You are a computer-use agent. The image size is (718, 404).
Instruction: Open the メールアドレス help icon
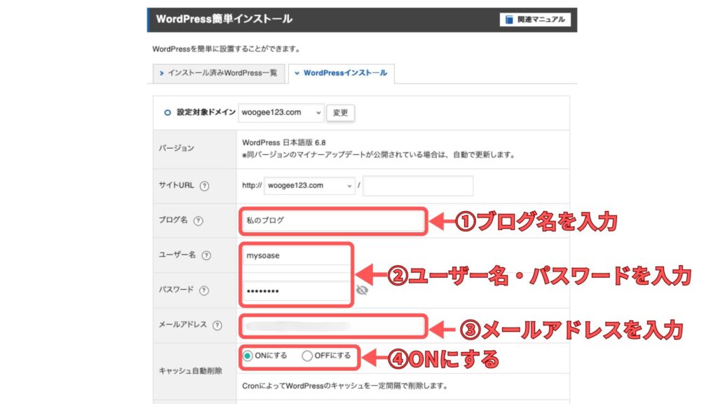point(217,325)
